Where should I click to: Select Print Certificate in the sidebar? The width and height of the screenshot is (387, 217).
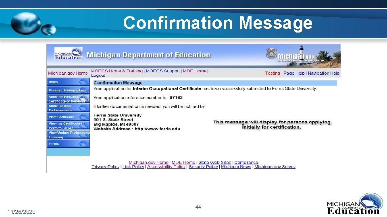click(68, 117)
